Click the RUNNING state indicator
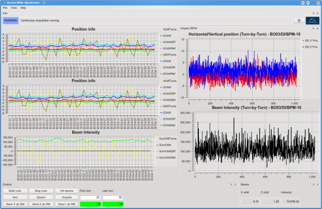This screenshot has height=209, width=322. tap(11, 21)
